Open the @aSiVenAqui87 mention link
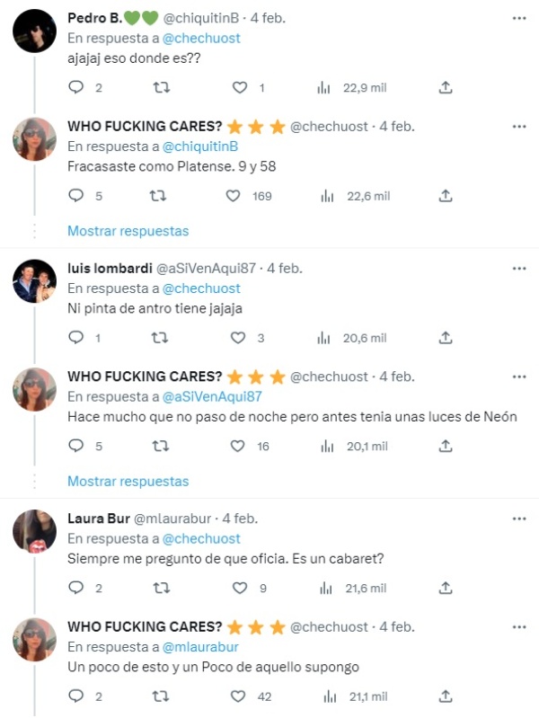Image resolution: width=539 pixels, height=718 pixels. point(211,395)
